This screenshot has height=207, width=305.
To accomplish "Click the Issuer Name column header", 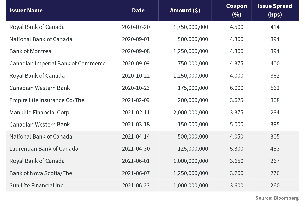I will tap(26, 11).
